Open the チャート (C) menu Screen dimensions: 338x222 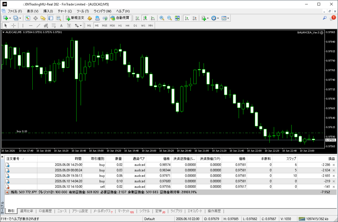[65, 11]
